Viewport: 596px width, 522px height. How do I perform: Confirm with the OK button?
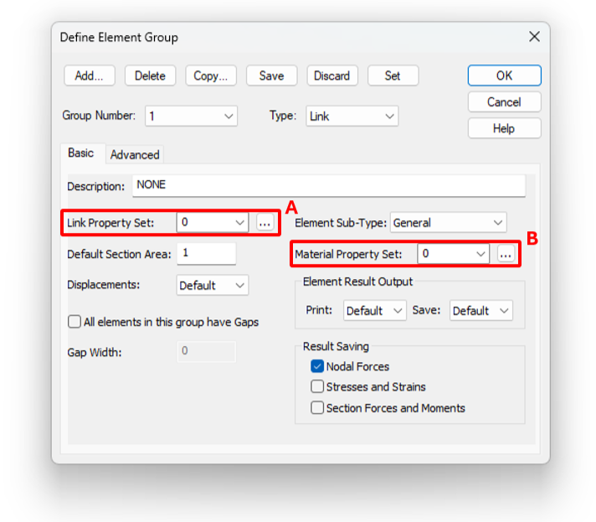pos(504,75)
